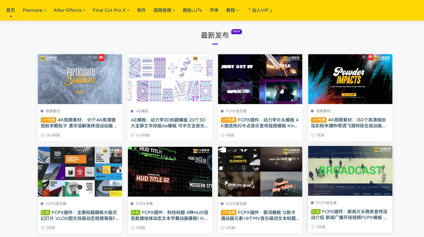Click the NEW badge beside 最新发布
The image size is (424, 237).
tap(237, 31)
